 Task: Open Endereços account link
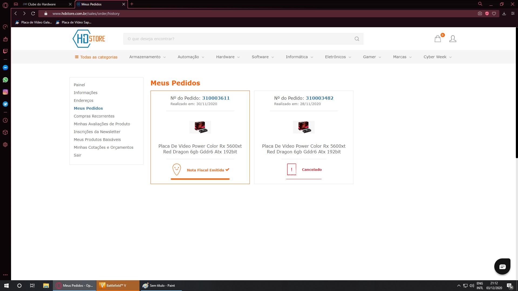[x=83, y=101]
